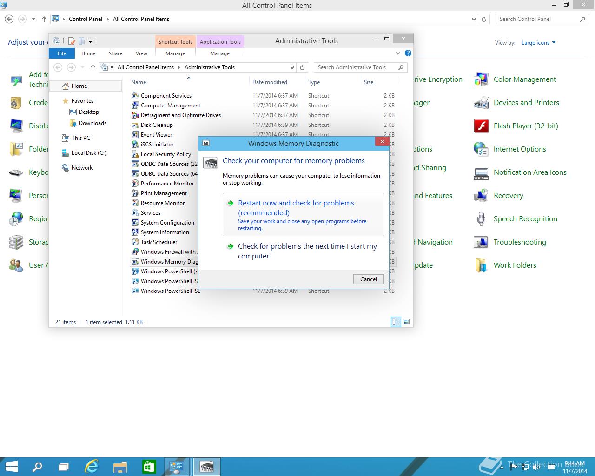
Task: Switch to details view icon
Action: [396, 322]
